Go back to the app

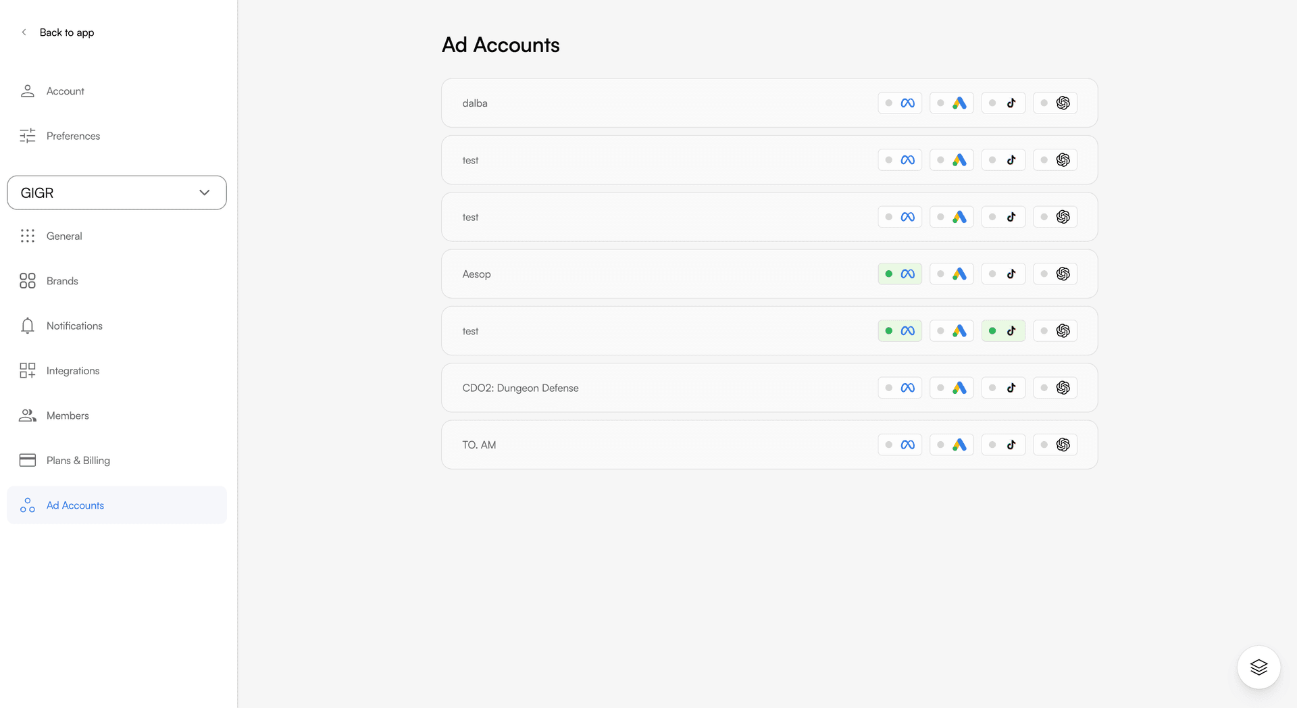pyautogui.click(x=58, y=32)
